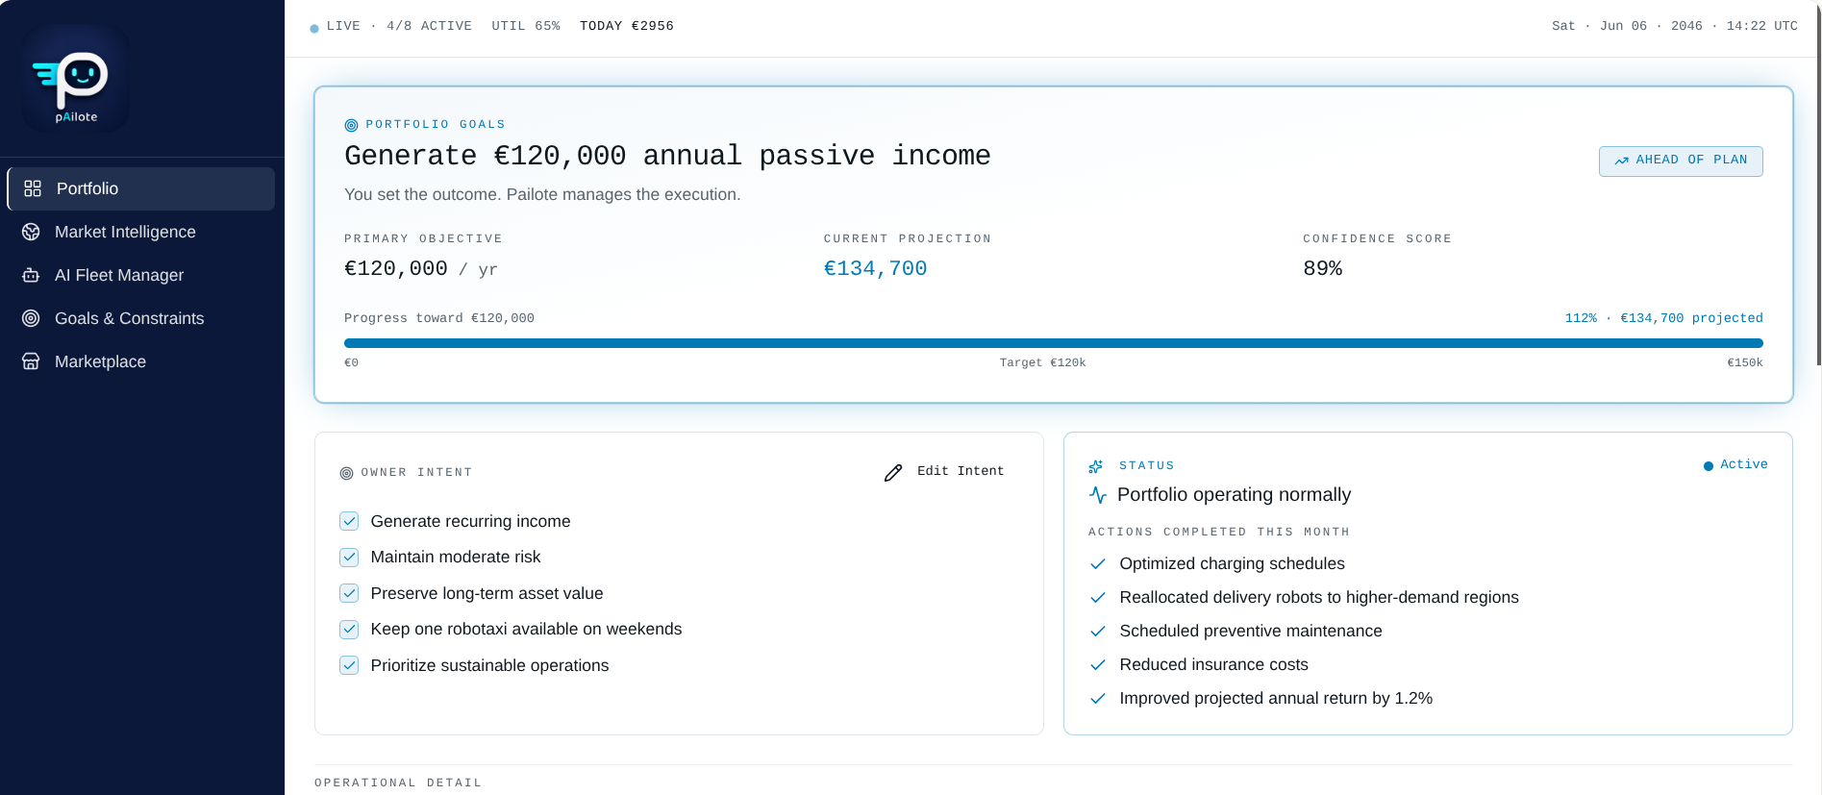Click the Owner Intent target icon
The width and height of the screenshot is (1822, 795).
pos(346,473)
